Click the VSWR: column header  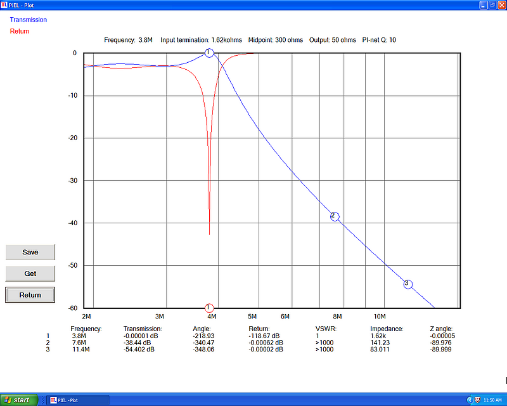(326, 329)
